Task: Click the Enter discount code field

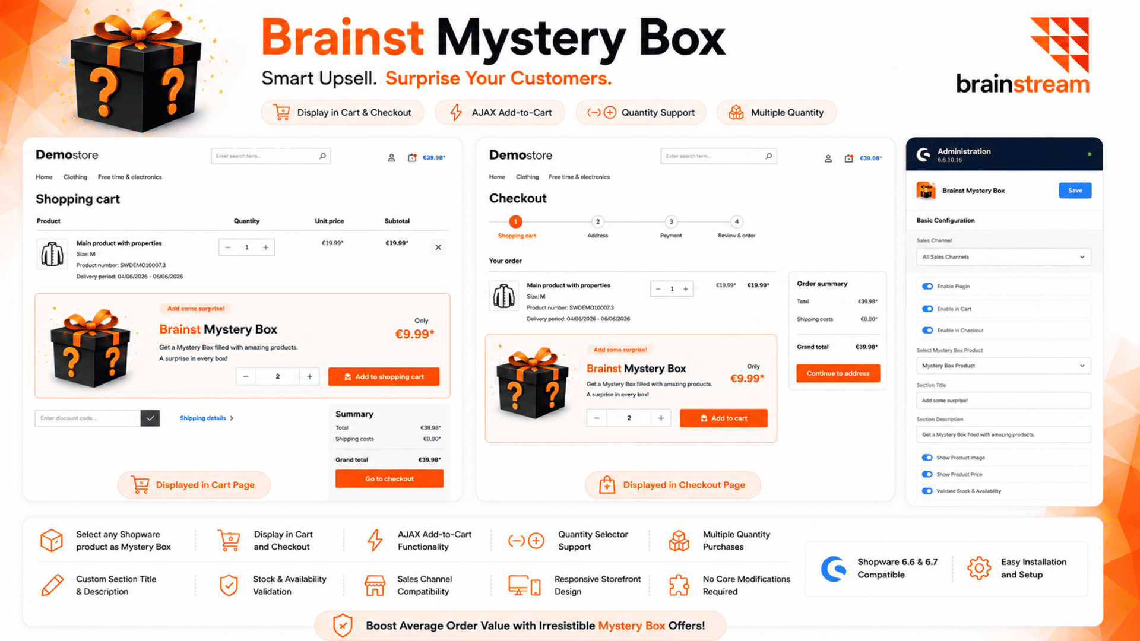Action: pos(88,418)
